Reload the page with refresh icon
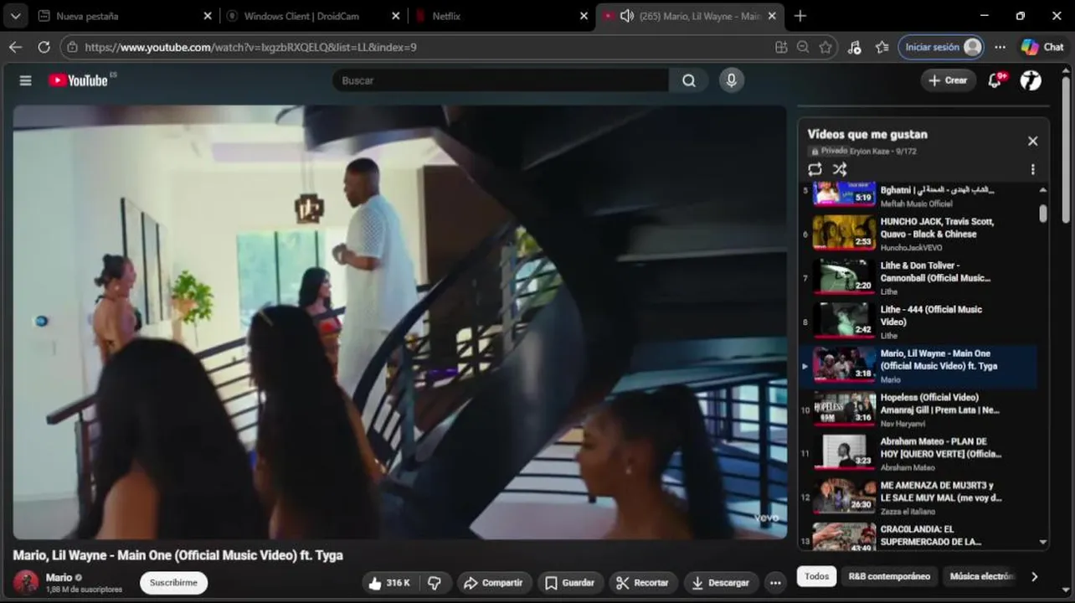This screenshot has width=1075, height=603. (x=44, y=47)
